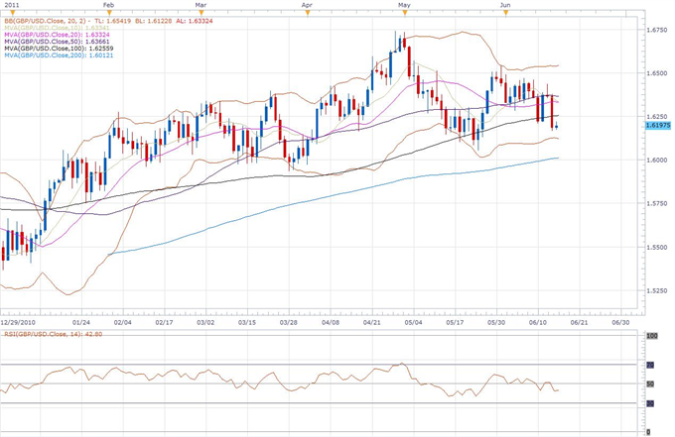The width and height of the screenshot is (675, 437).
Task: Select the RSI(GBP/USD.Close, 14) indicator label
Action: (54, 334)
